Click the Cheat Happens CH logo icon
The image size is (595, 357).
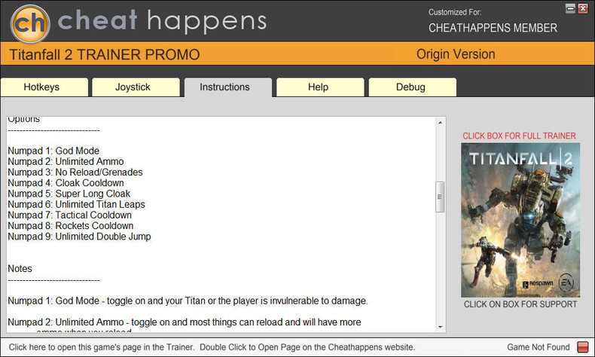pyautogui.click(x=30, y=24)
